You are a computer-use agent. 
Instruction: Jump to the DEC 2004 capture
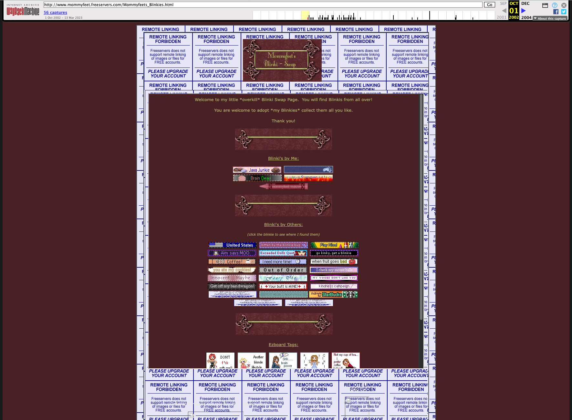point(525,4)
